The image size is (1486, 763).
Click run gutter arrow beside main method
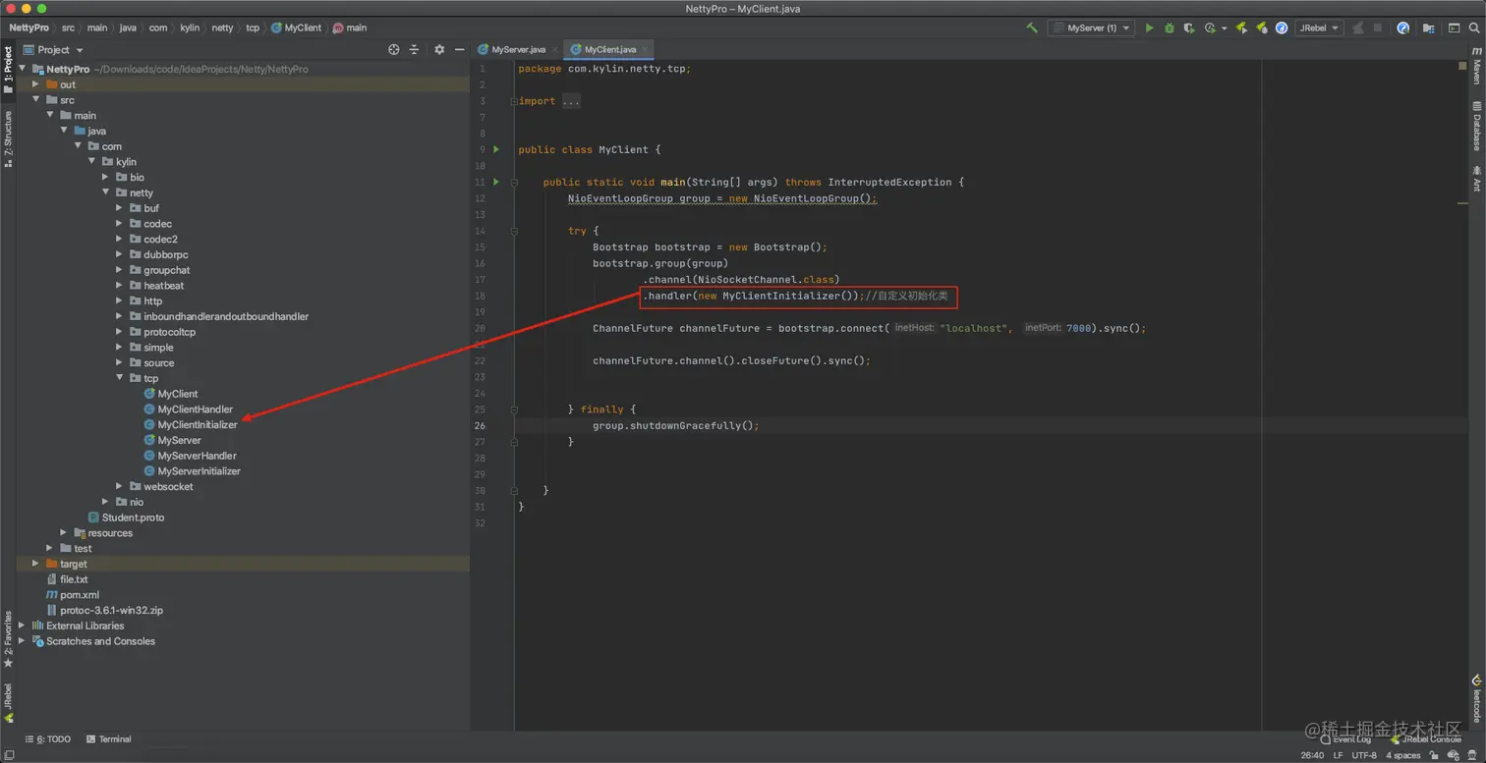click(496, 182)
